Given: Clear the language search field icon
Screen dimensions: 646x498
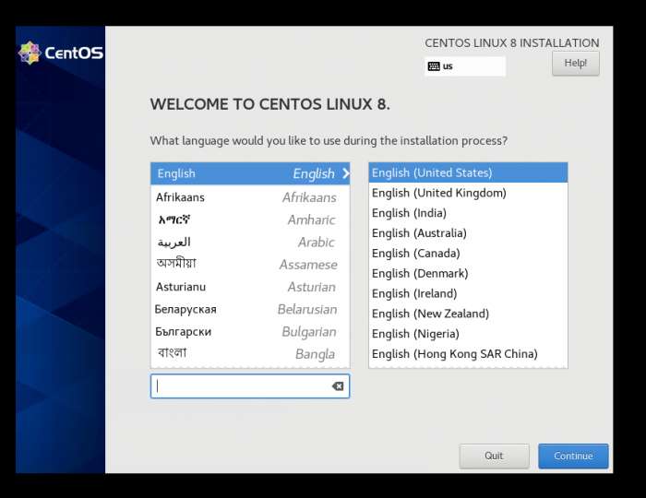Looking at the screenshot, I should (338, 386).
